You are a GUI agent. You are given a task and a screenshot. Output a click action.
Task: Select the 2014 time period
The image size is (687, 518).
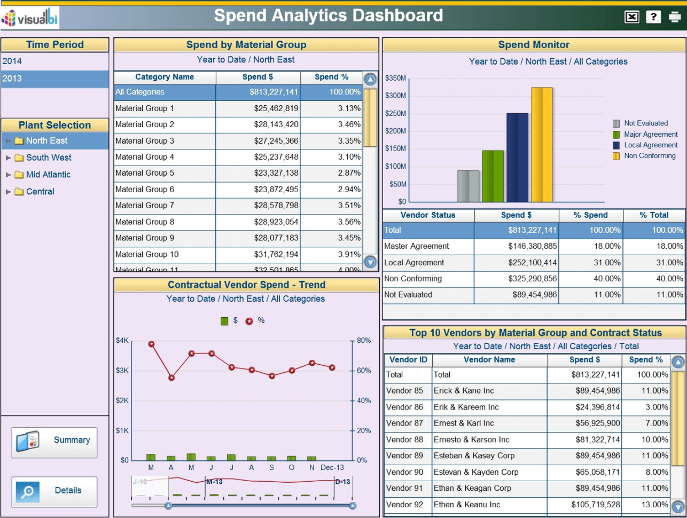click(53, 61)
